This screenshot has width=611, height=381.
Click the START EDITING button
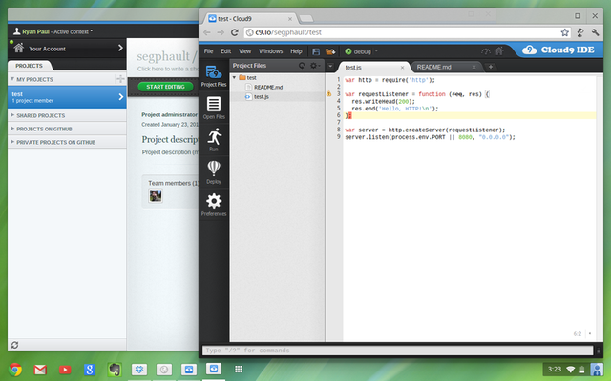pos(165,87)
